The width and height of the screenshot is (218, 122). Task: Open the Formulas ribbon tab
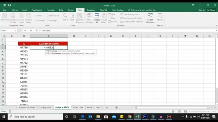(50, 10)
